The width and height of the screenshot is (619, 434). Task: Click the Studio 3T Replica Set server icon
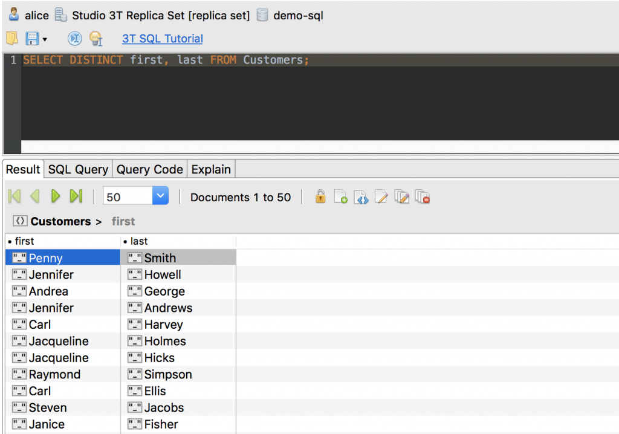[60, 15]
